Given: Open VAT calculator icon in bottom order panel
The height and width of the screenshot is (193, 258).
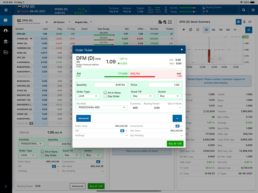Looking at the screenshot, I should [54, 166].
